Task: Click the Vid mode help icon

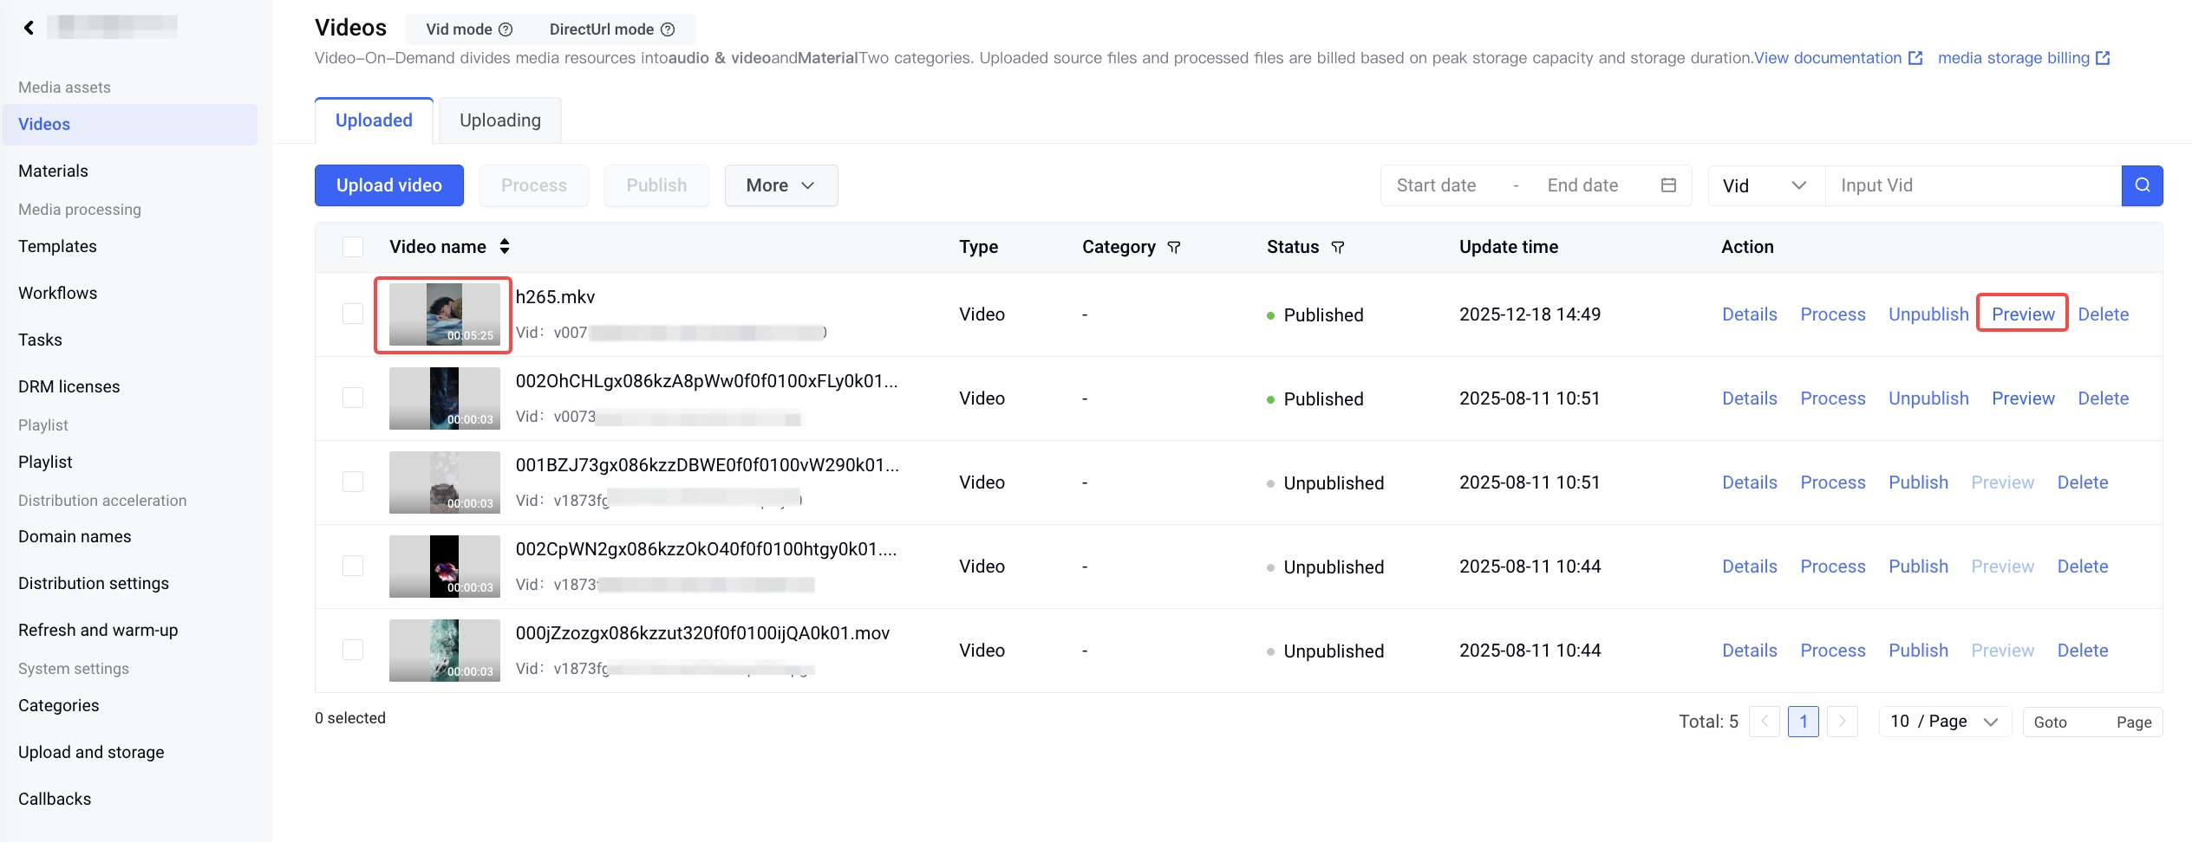Action: [x=506, y=29]
